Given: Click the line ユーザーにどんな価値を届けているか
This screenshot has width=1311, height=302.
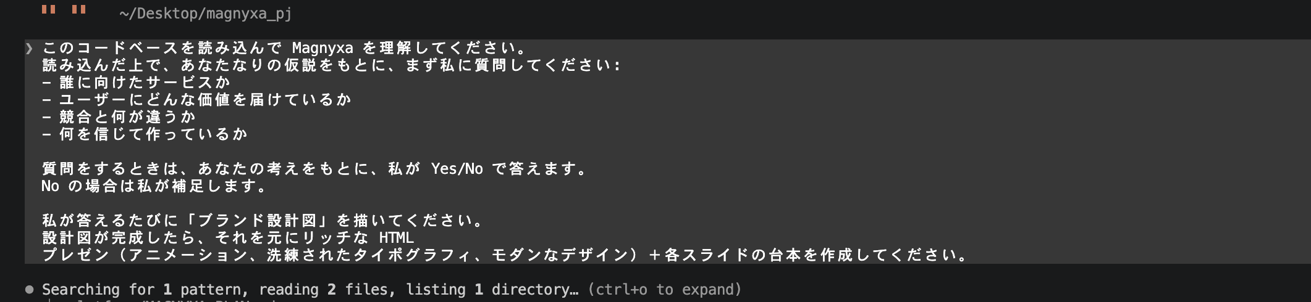Looking at the screenshot, I should (x=205, y=100).
